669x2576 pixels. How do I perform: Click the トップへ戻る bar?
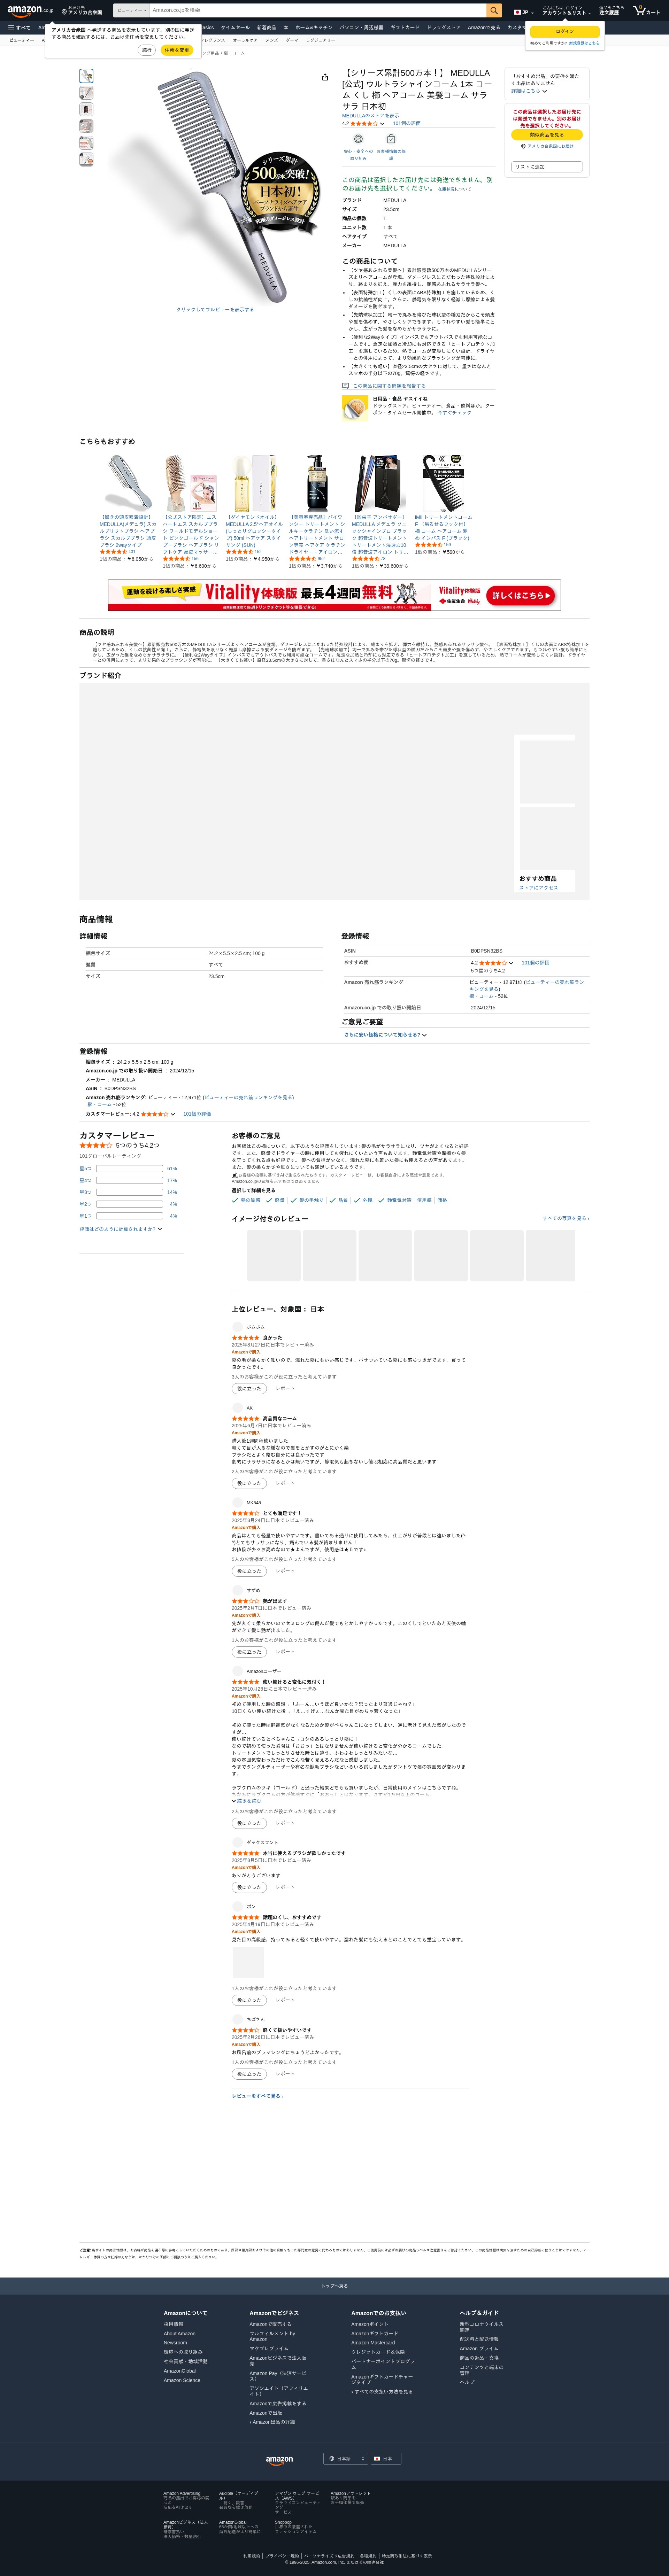click(334, 2286)
